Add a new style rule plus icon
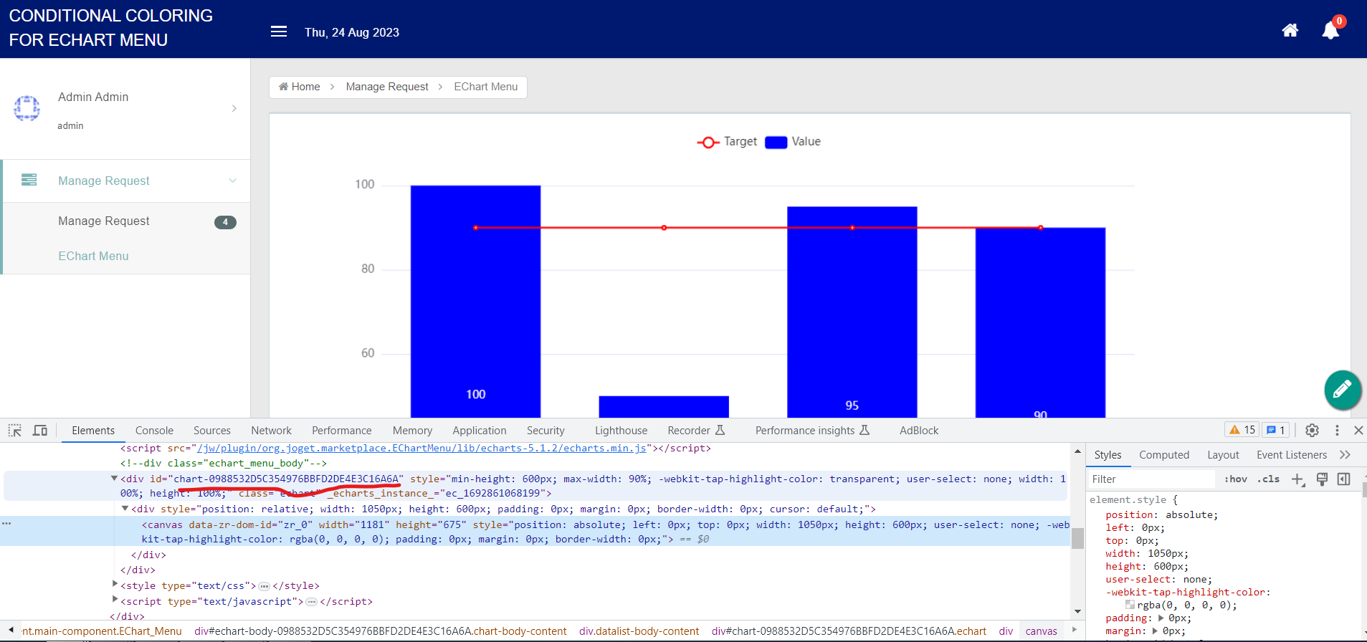The height and width of the screenshot is (642, 1367). coord(1298,479)
